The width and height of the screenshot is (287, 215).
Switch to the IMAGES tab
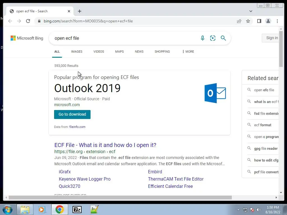77,52
